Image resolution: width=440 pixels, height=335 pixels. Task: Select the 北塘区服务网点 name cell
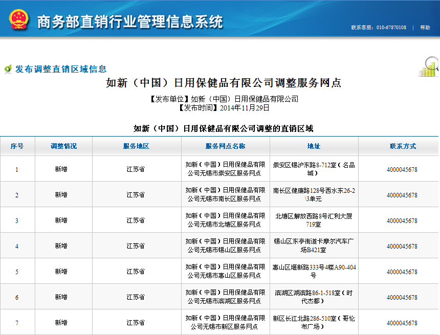pos(225,220)
